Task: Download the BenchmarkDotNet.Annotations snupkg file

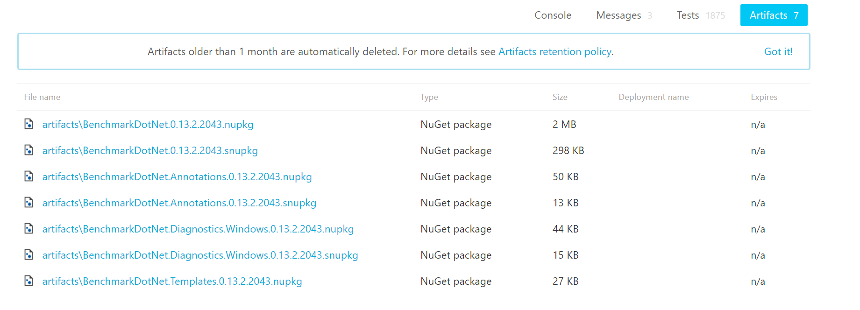Action: (x=179, y=203)
